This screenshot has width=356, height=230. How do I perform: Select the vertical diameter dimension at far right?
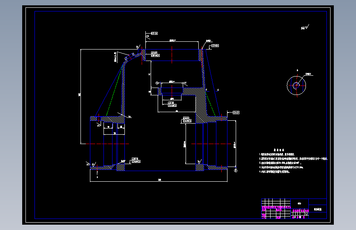pos(235,144)
